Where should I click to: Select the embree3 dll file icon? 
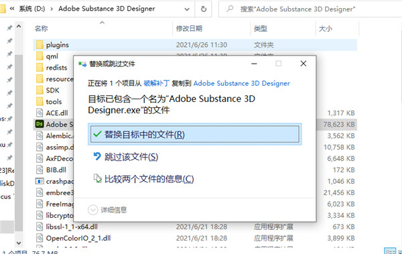pyautogui.click(x=40, y=192)
